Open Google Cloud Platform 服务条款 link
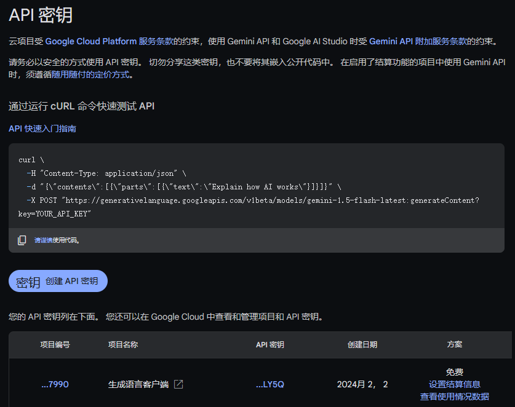The height and width of the screenshot is (407, 515). 109,41
